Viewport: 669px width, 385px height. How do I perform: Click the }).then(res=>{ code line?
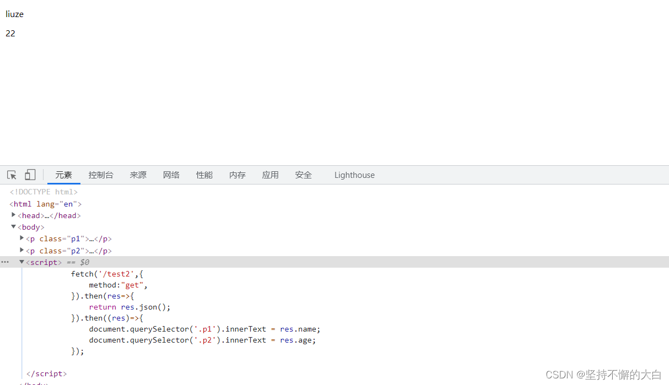click(102, 296)
